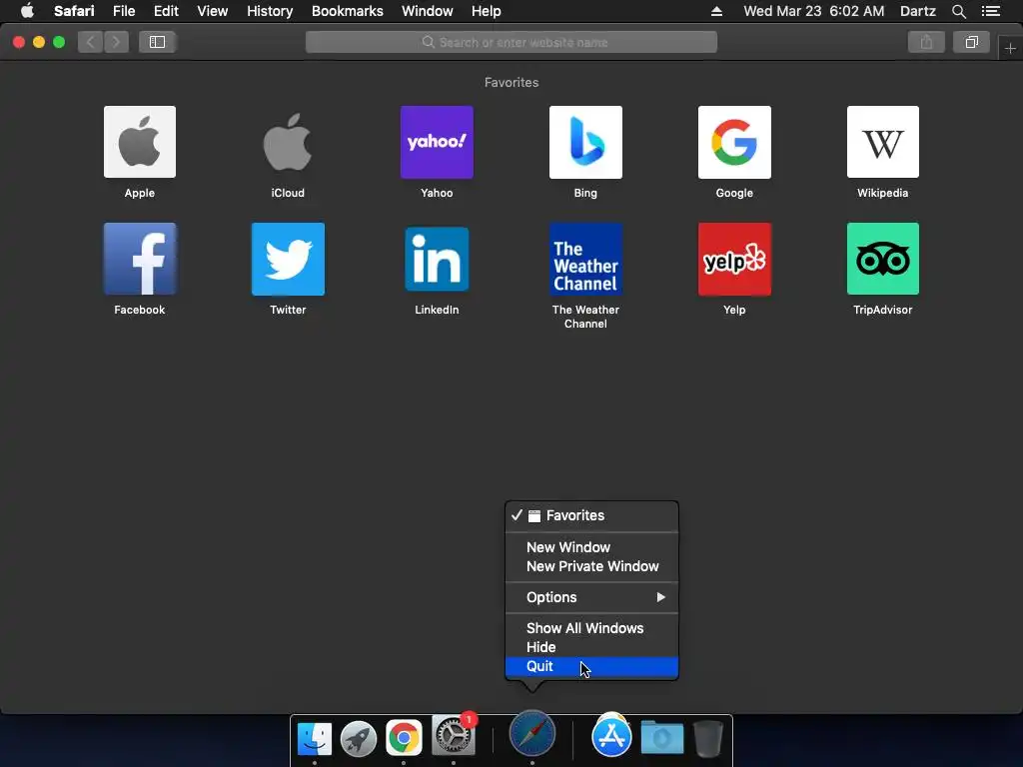Open the Yelp favorite tile
The height and width of the screenshot is (767, 1023).
click(x=734, y=259)
